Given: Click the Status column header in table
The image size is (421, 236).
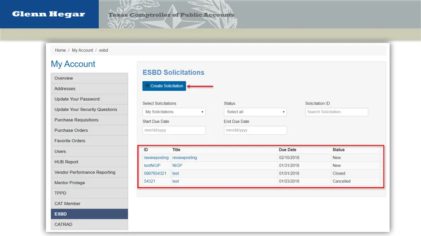Looking at the screenshot, I should coord(339,150).
